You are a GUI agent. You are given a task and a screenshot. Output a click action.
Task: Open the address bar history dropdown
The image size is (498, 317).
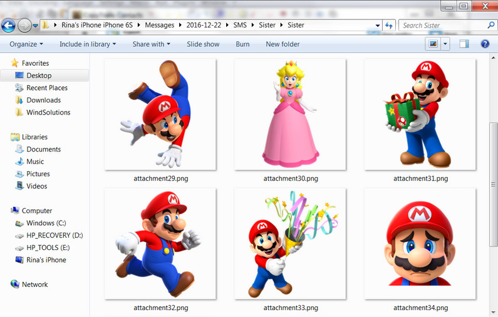tap(377, 26)
